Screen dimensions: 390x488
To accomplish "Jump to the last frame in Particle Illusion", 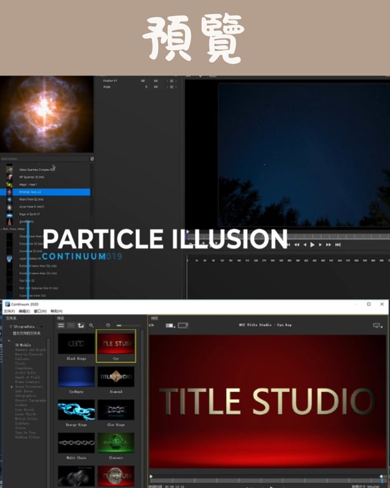I will pos(338,245).
